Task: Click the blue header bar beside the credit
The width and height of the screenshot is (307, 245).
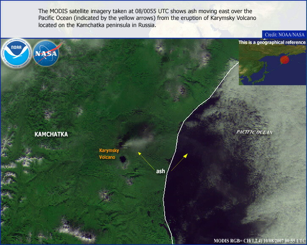Action: (x=127, y=35)
